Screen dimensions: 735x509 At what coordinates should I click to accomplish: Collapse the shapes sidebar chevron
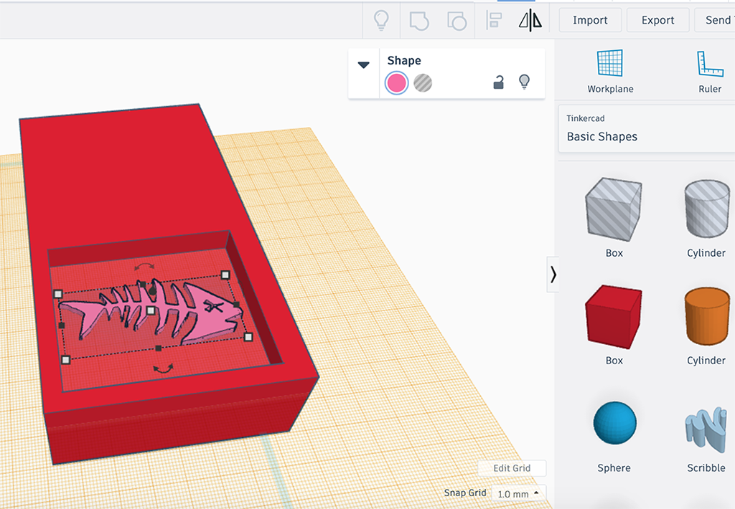tap(553, 275)
